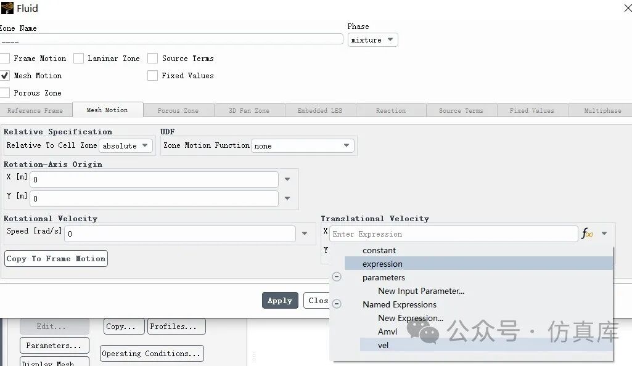This screenshot has width=632, height=366.
Task: Open the Multiphase tab
Action: pyautogui.click(x=601, y=110)
